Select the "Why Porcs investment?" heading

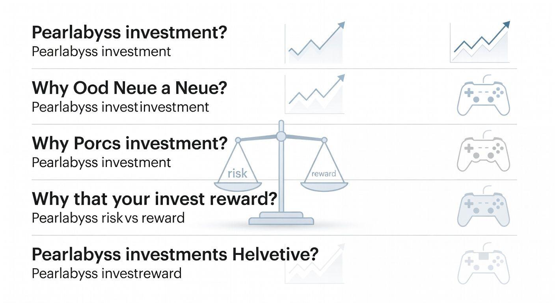129,143
